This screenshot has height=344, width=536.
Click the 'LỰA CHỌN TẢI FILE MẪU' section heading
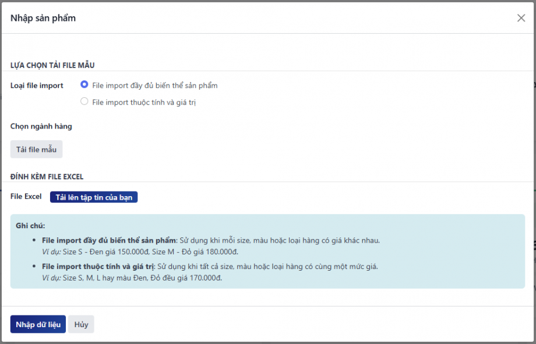[x=52, y=65]
